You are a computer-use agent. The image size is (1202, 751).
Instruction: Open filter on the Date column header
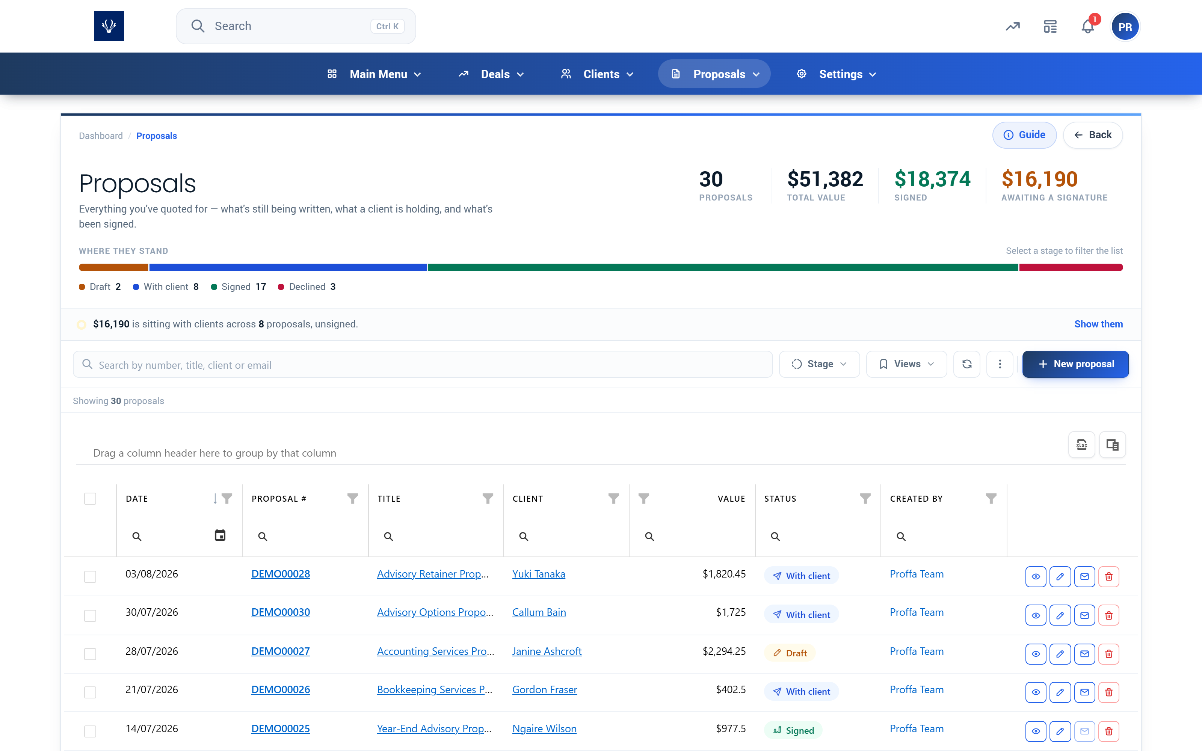(227, 498)
